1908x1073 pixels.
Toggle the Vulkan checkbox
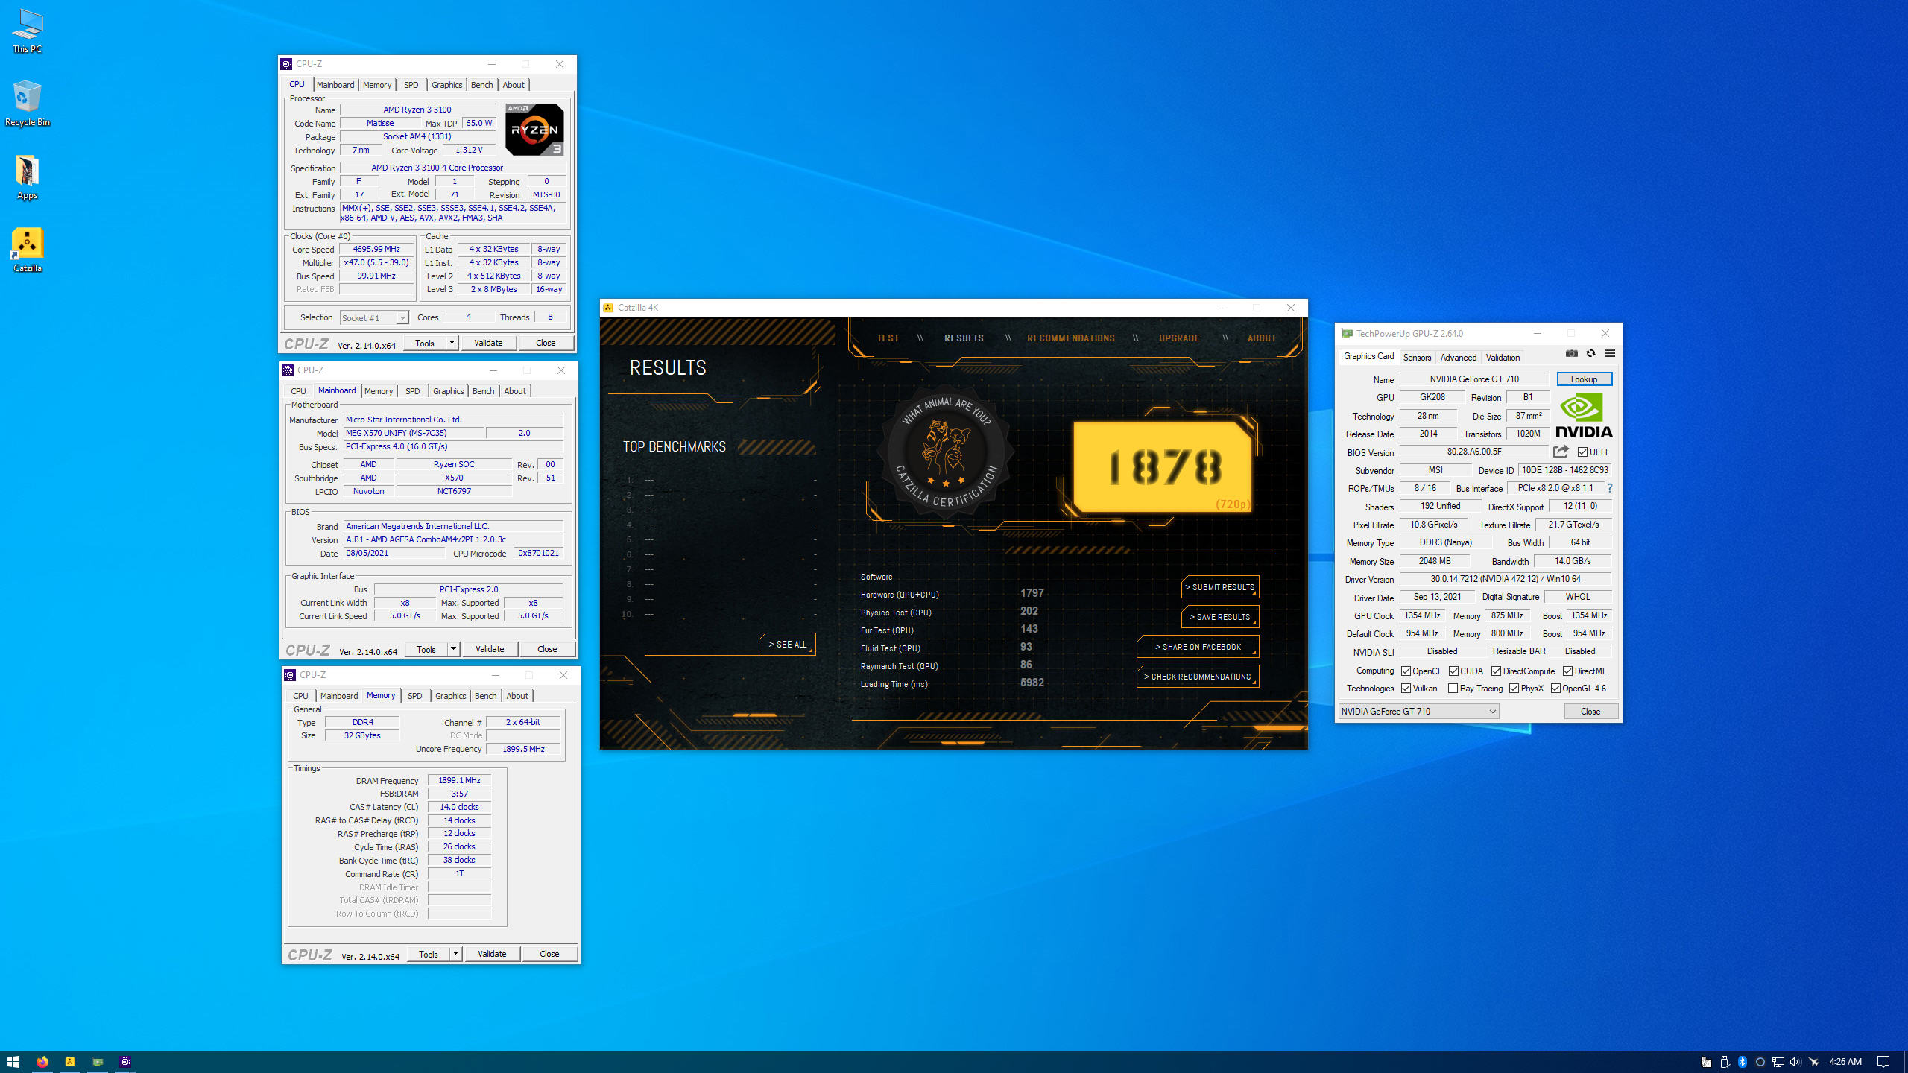pyautogui.click(x=1406, y=689)
